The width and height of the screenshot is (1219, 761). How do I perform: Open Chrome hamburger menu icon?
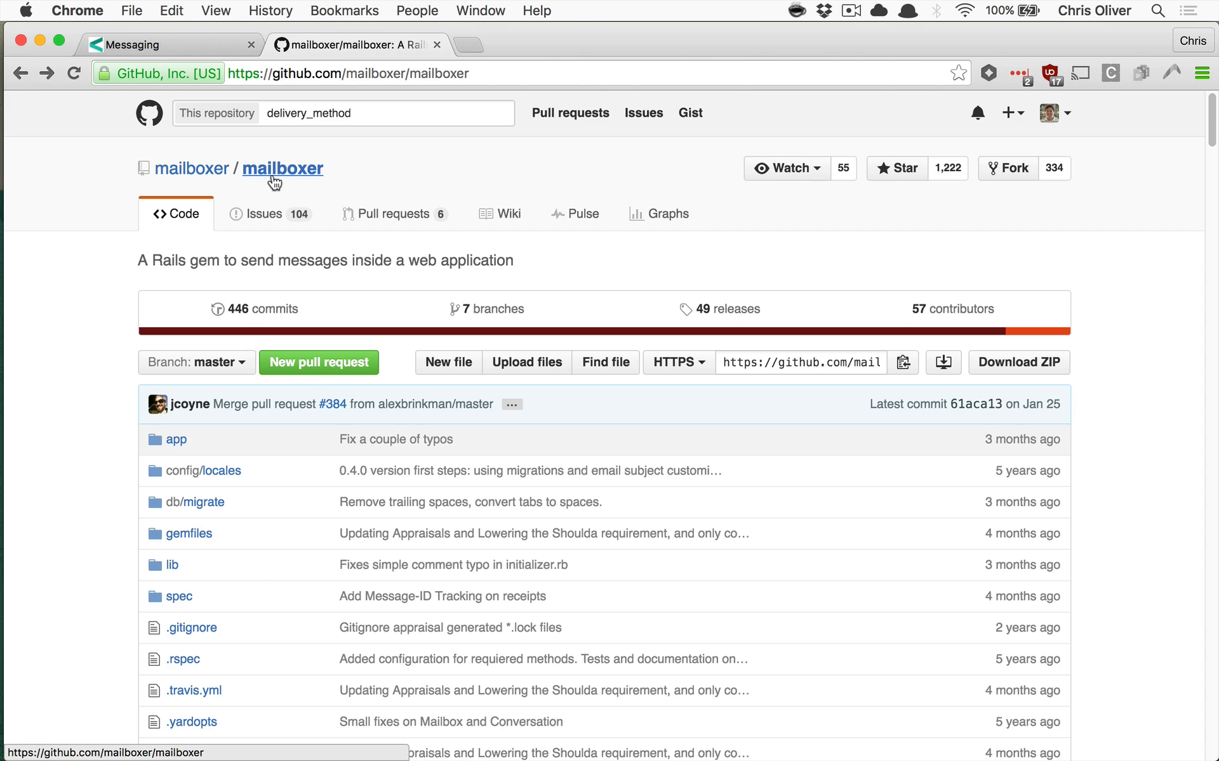[x=1202, y=73]
